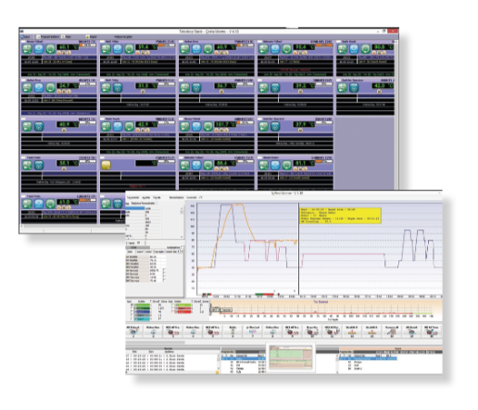The height and width of the screenshot is (410, 478).
Task: Click the green round icon beside 59.4 °C
Action: tap(129, 49)
